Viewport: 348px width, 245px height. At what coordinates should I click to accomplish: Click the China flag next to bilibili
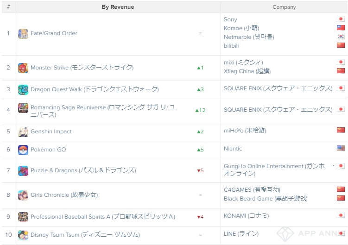(341, 45)
